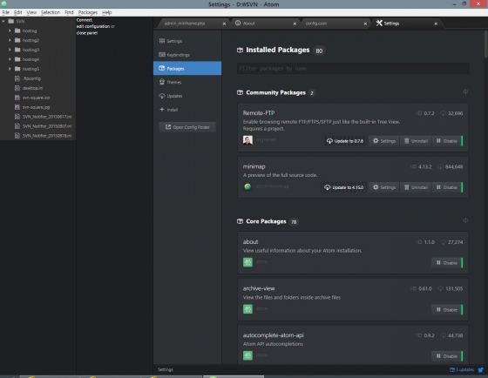Open the Help menu
488x378 pixels.
click(106, 12)
